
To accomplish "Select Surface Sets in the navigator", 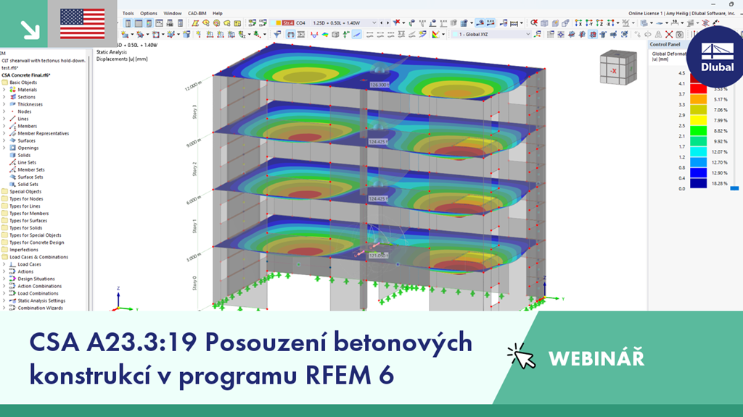I will click(x=30, y=177).
